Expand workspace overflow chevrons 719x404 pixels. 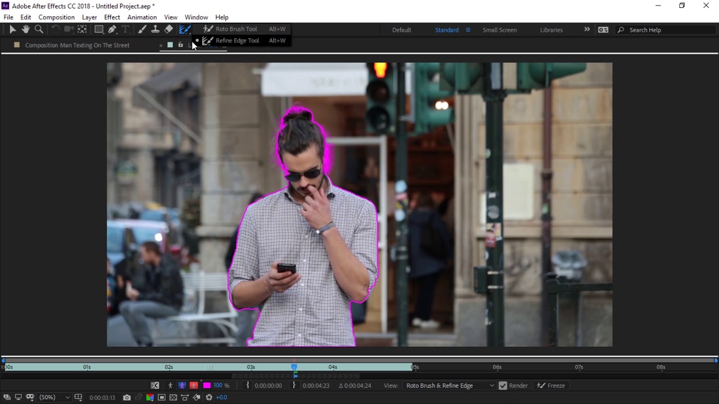point(587,30)
